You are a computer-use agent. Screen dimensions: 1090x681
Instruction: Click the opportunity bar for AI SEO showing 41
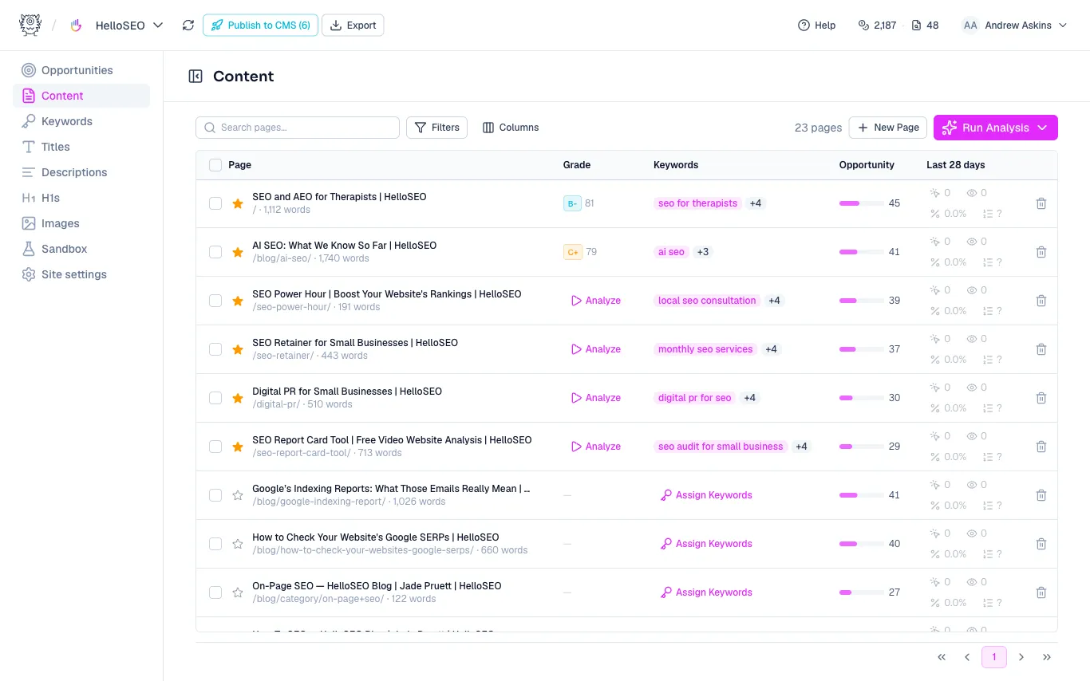(x=861, y=252)
